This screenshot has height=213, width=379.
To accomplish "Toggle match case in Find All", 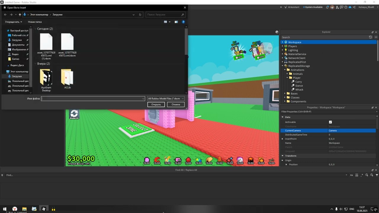I will [352, 175].
